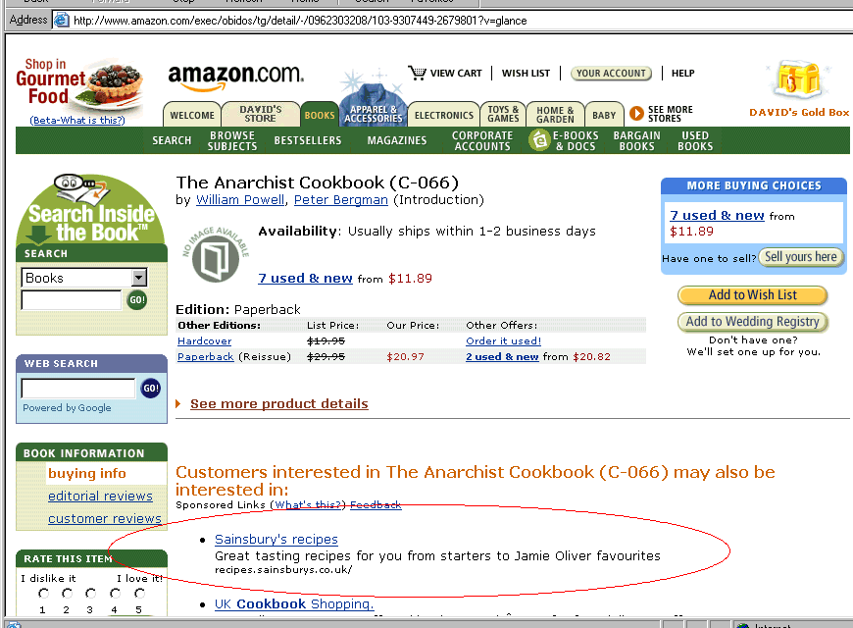The height and width of the screenshot is (628, 853).
Task: Click the no-image-available book cover icon
Action: [x=216, y=255]
